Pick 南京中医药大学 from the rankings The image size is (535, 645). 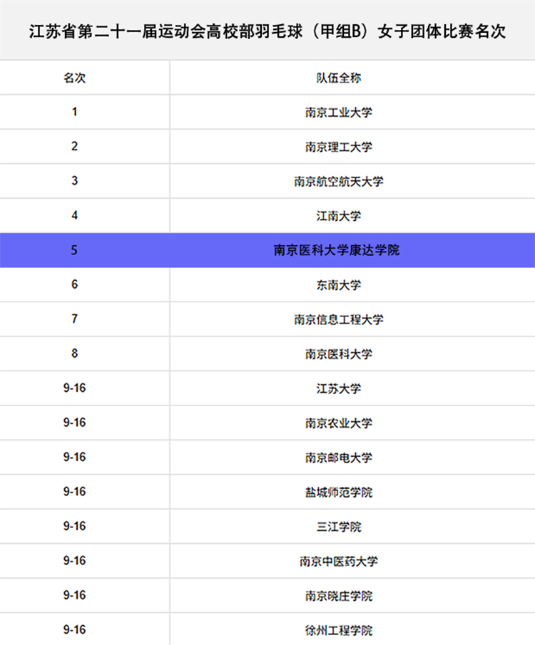pyautogui.click(x=338, y=562)
